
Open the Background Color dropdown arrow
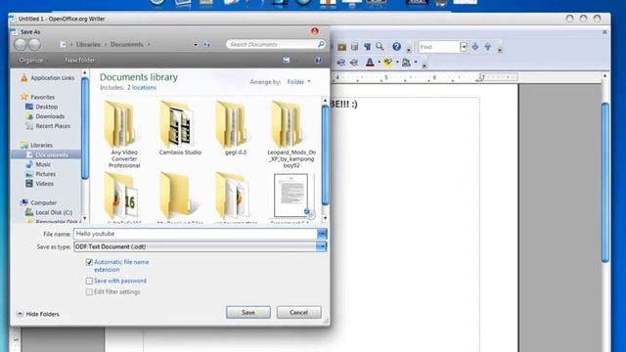click(415, 63)
